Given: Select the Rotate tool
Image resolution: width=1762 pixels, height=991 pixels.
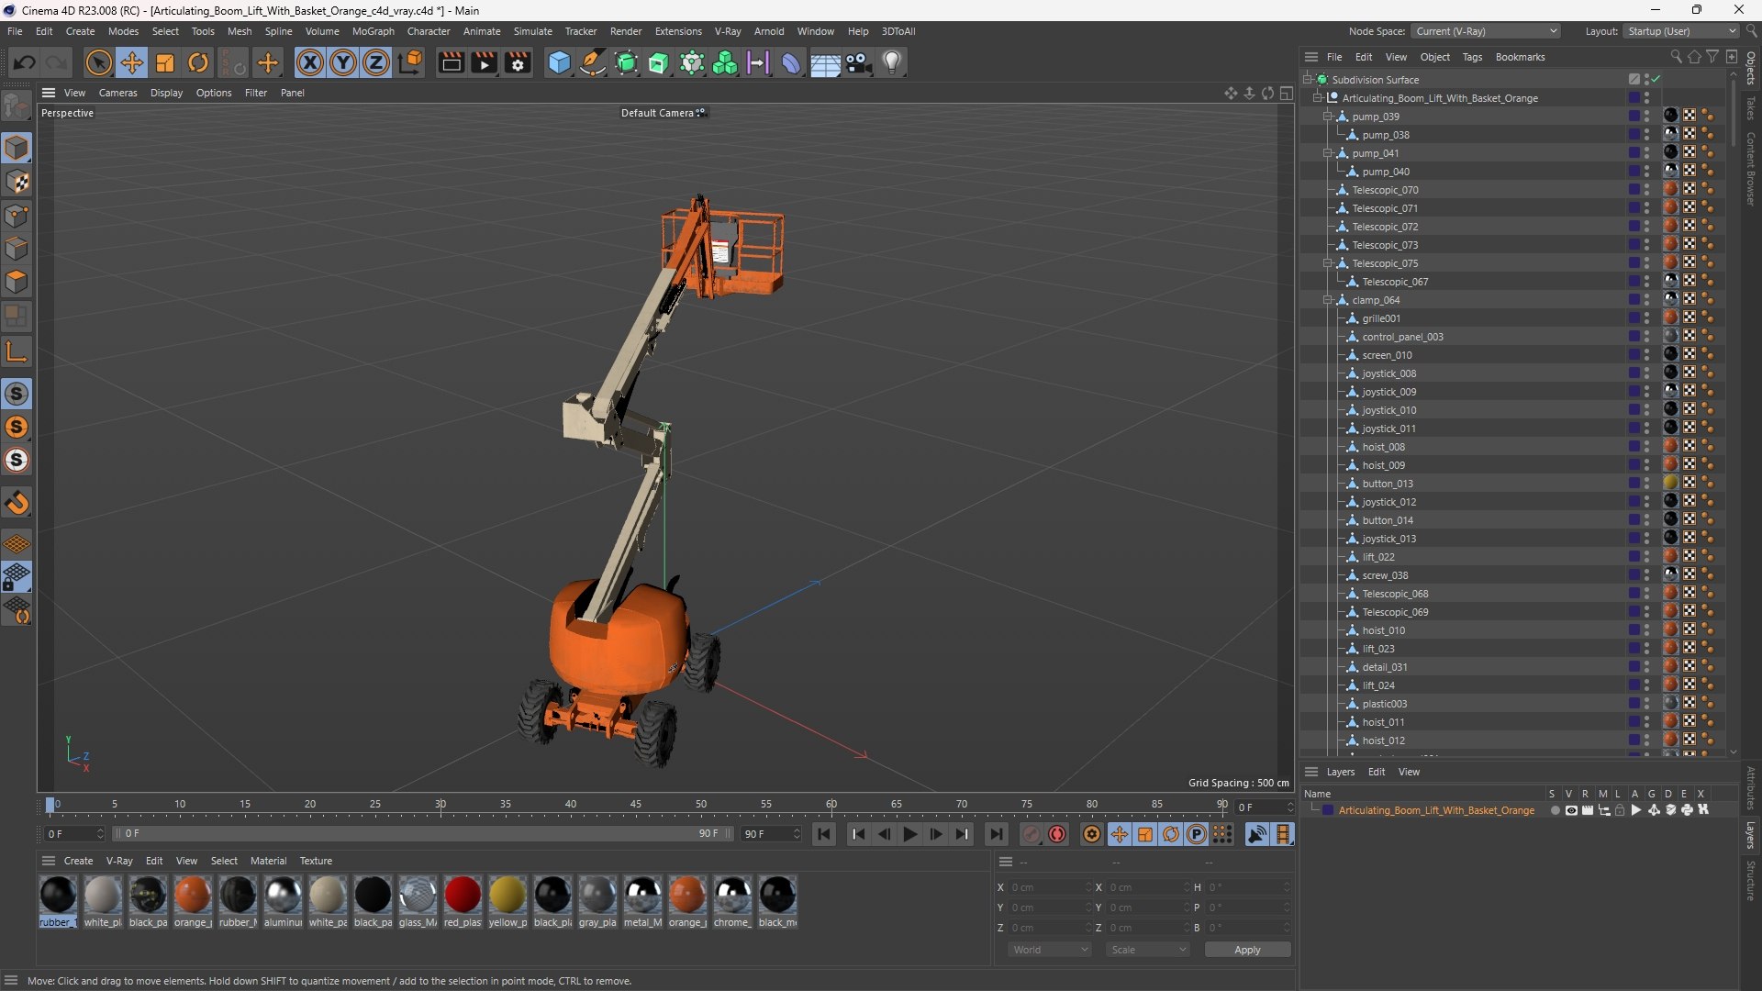Looking at the screenshot, I should (x=198, y=62).
